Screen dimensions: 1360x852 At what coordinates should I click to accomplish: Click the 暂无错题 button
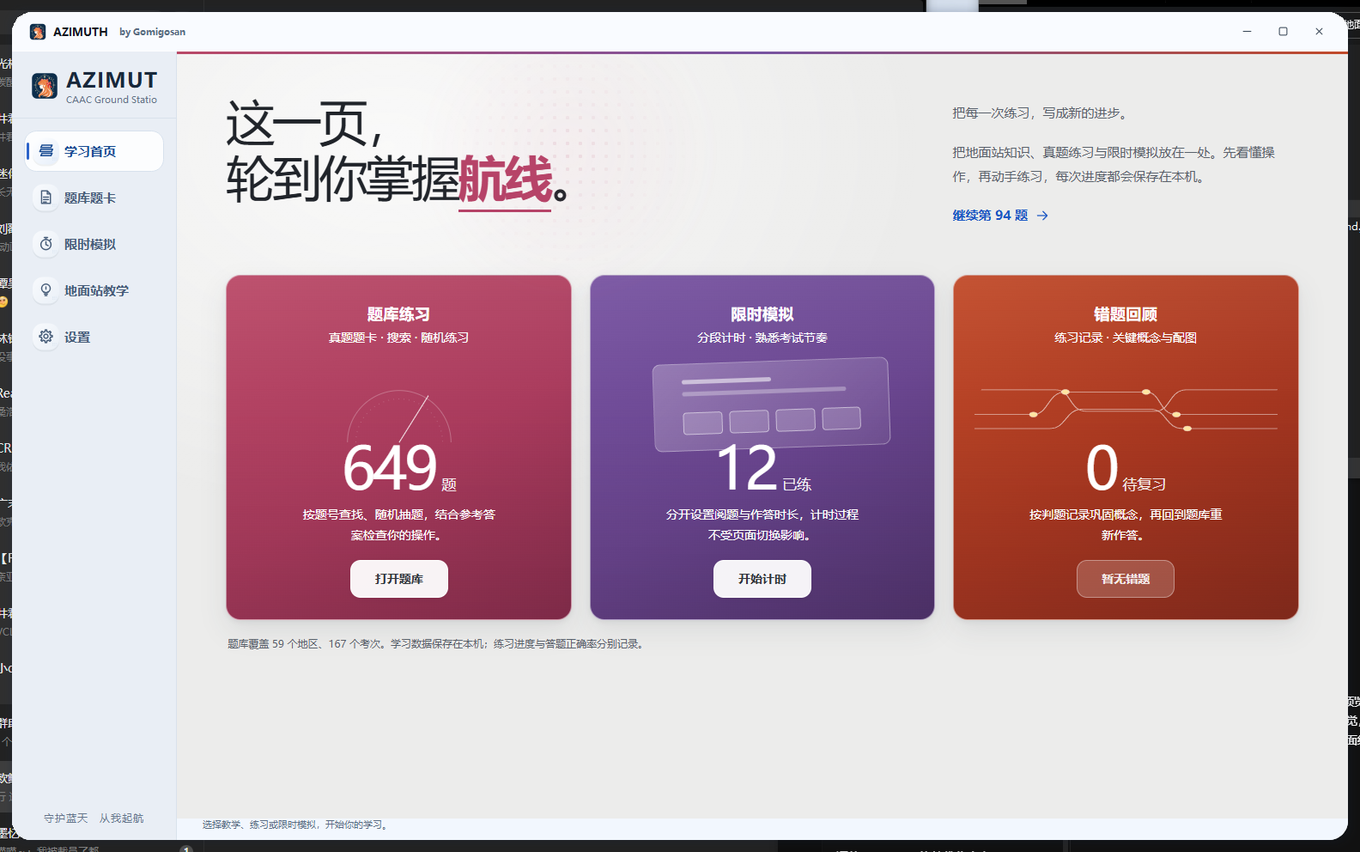pos(1126,579)
